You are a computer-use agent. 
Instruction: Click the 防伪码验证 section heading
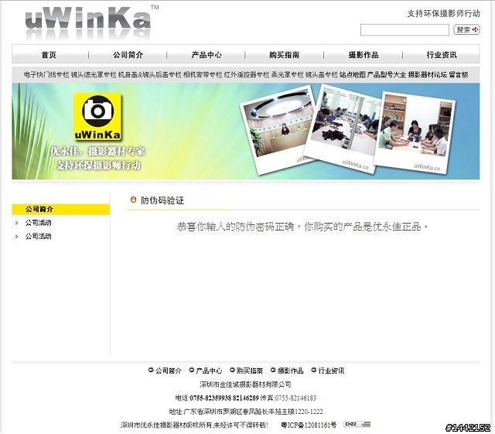coord(162,200)
